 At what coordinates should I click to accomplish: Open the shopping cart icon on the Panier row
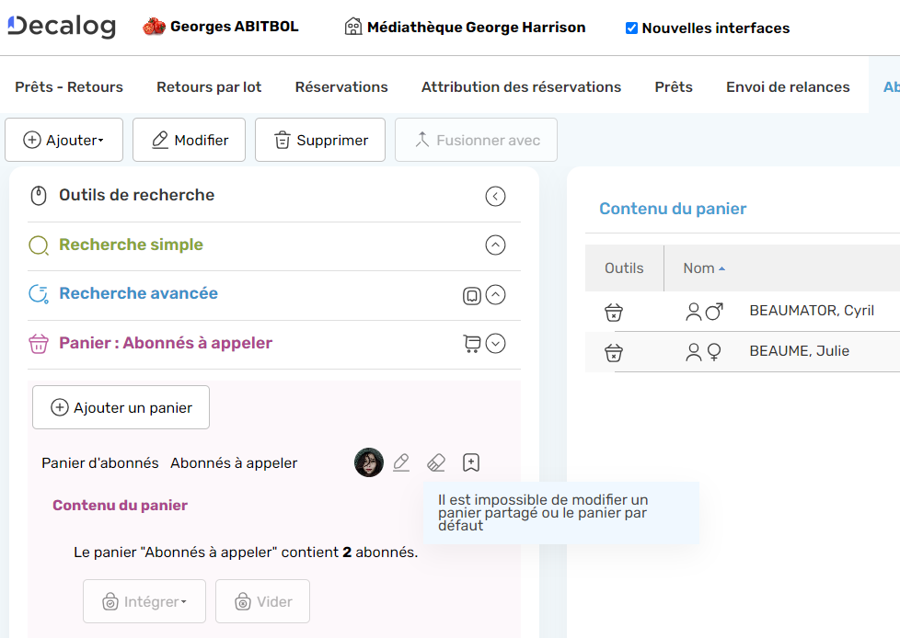tap(471, 341)
